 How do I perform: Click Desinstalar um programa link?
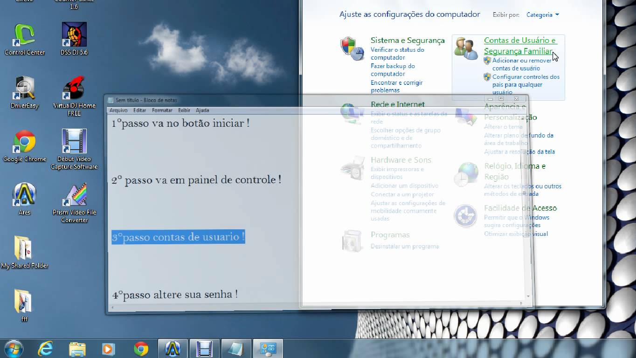pos(405,246)
